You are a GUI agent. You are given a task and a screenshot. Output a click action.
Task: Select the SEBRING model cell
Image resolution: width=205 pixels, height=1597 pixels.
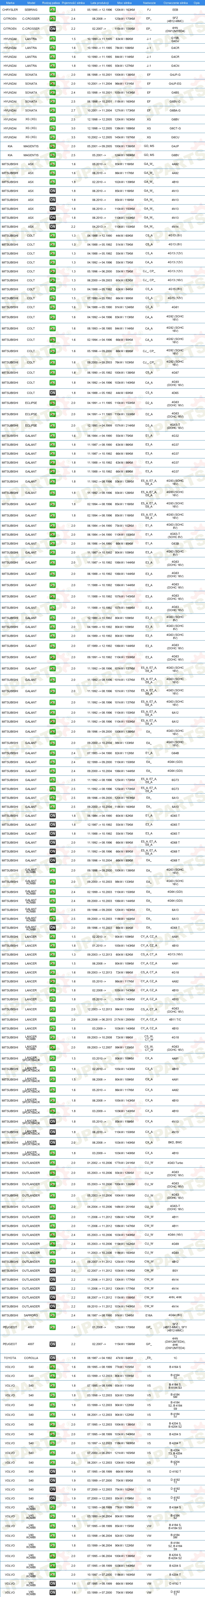tap(31, 10)
